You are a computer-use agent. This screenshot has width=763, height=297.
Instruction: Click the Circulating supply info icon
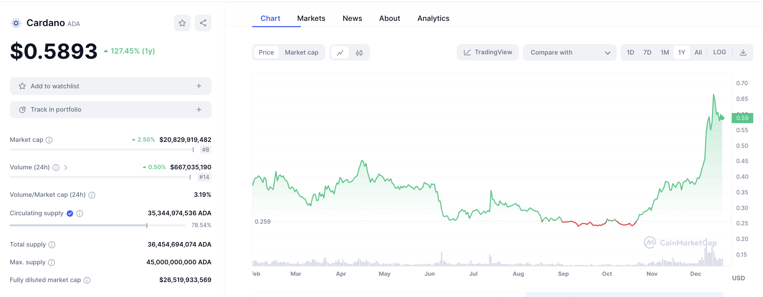pos(80,214)
